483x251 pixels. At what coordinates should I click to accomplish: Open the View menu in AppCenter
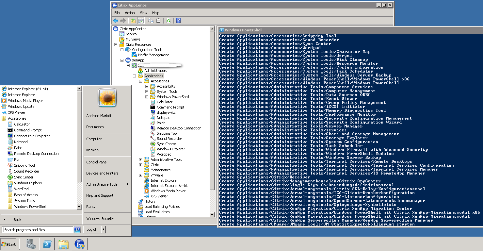(143, 13)
